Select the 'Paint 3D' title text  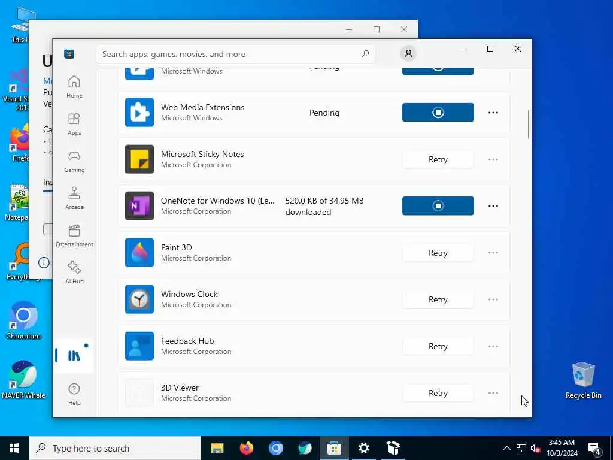(x=177, y=247)
